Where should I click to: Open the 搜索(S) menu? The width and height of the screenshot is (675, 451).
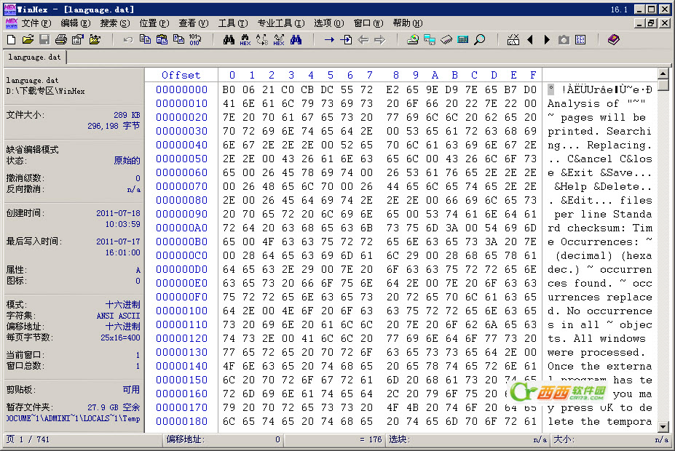pyautogui.click(x=115, y=23)
